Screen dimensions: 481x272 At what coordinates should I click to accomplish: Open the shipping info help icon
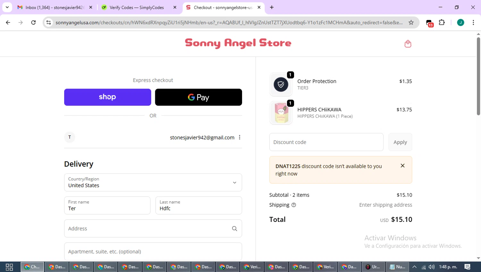tap(294, 205)
